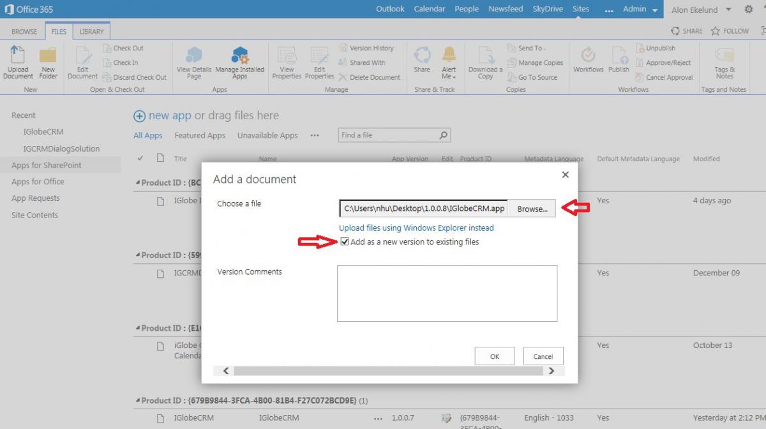The image size is (766, 429).
Task: Click the Find a file search box
Action: pyautogui.click(x=388, y=135)
